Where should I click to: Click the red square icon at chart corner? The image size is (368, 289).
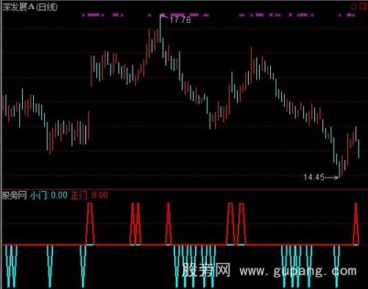click(x=363, y=6)
